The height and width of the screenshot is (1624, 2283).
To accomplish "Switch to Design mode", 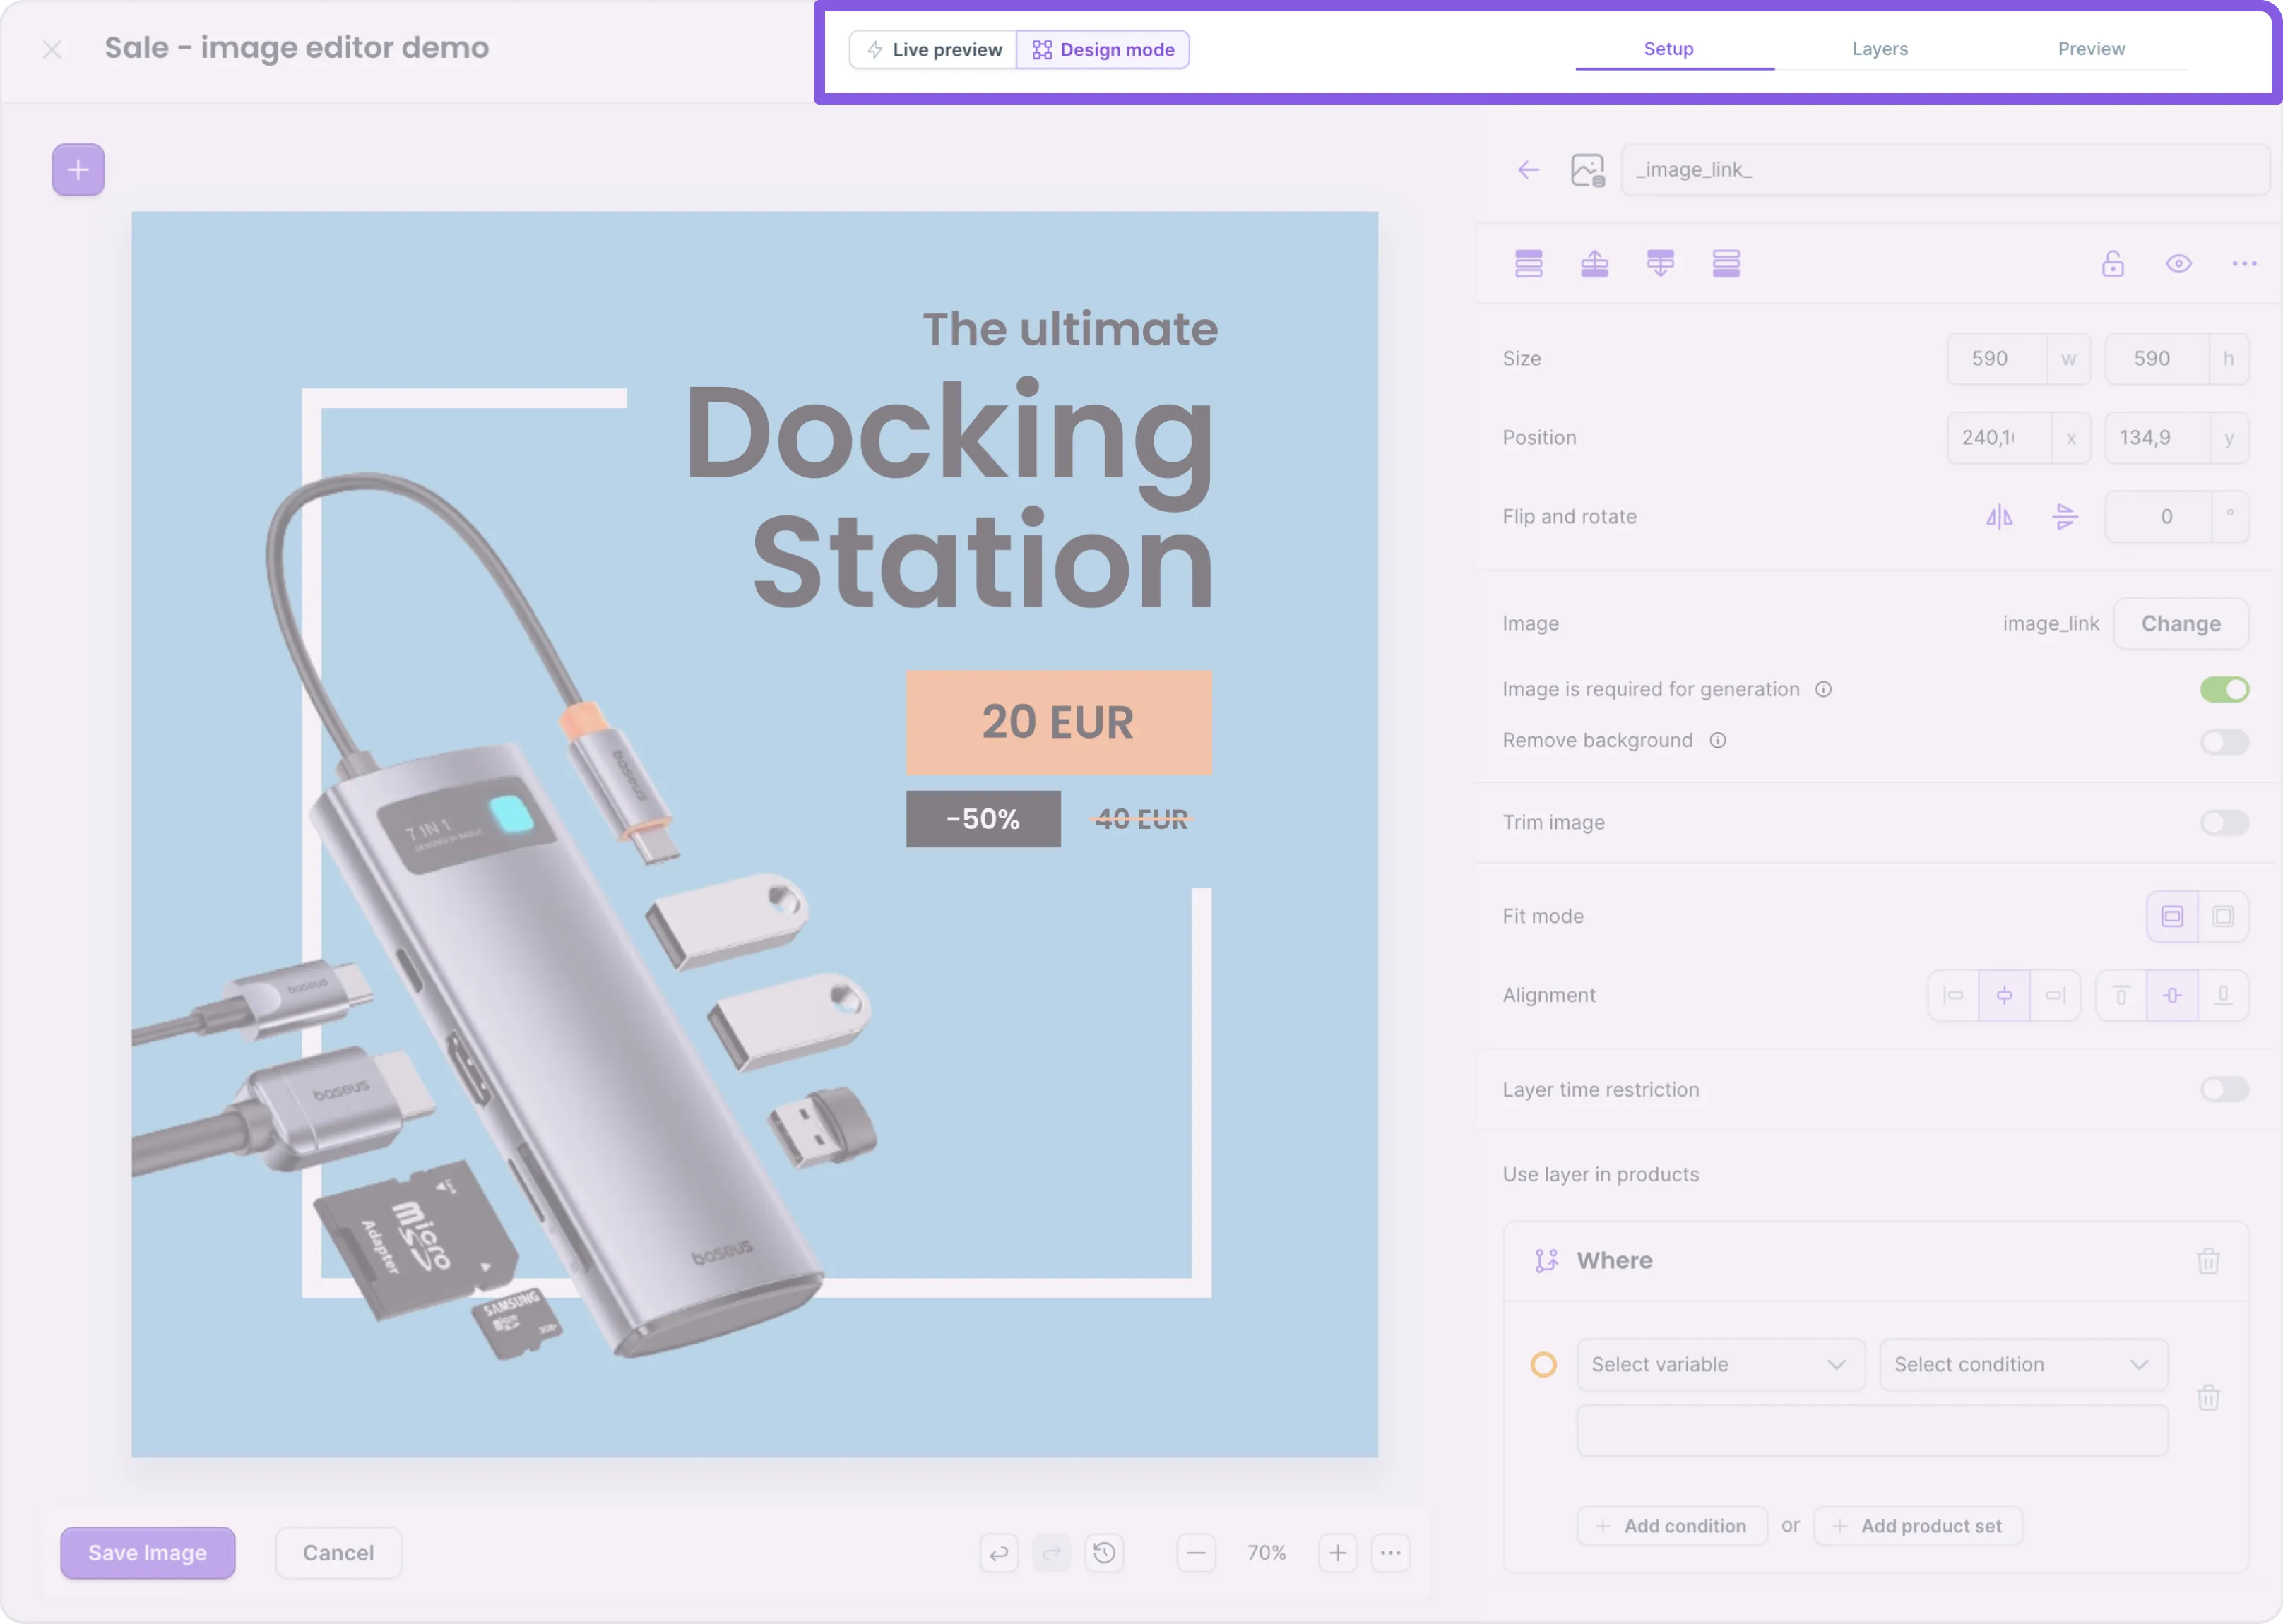I will (1103, 50).
